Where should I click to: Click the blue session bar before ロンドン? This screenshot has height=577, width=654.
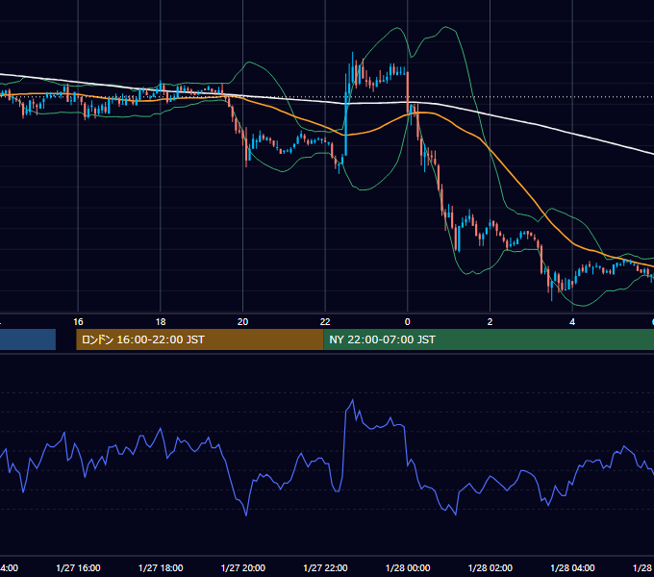tap(28, 339)
